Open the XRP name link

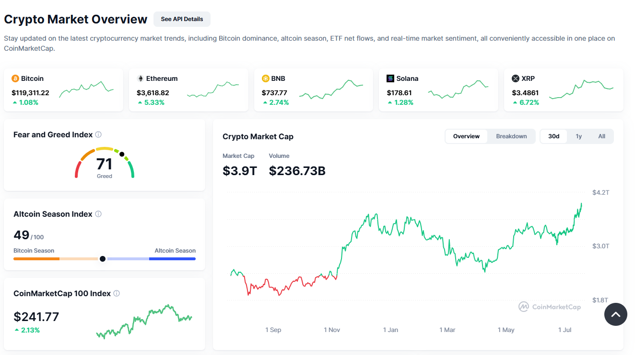(x=528, y=78)
